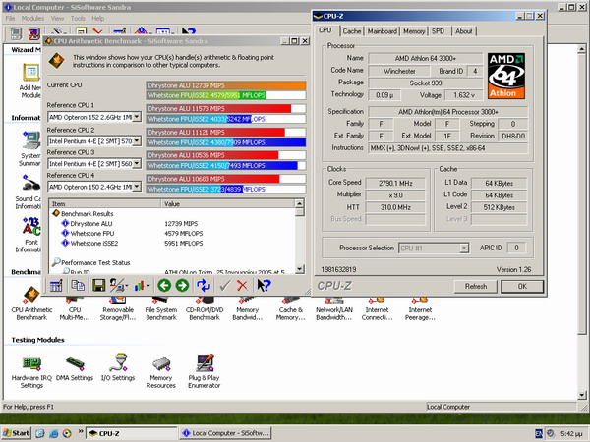Image resolution: width=590 pixels, height=442 pixels.
Task: Open CPU Arithmetic Benchmark module in Sandra
Action: coord(31,305)
